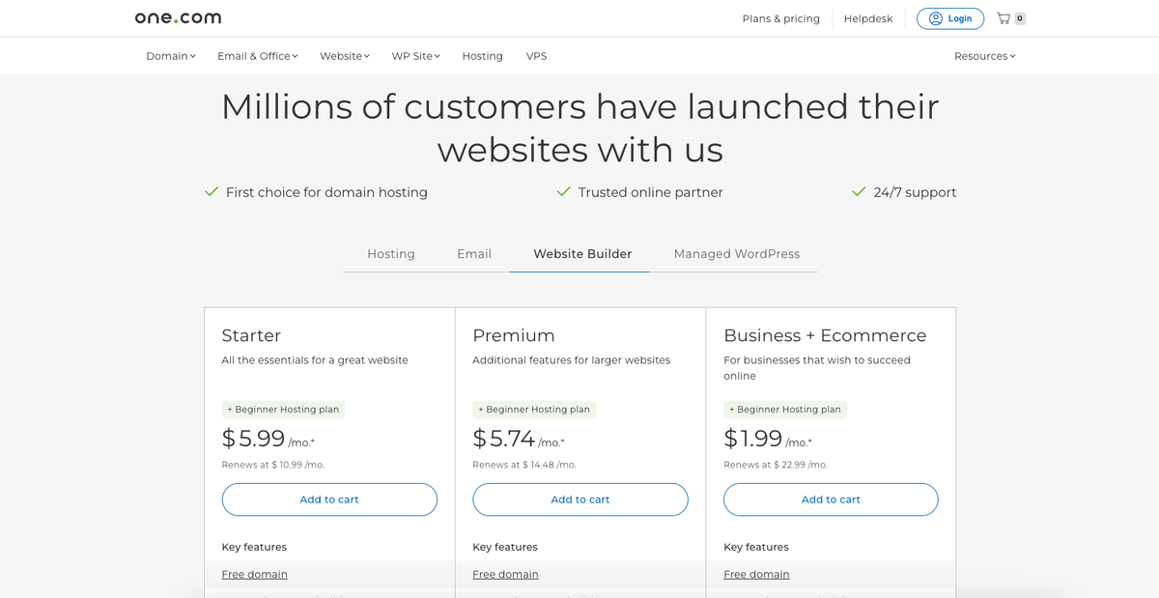Expand the Resources dropdown
This screenshot has width=1159, height=598.
tap(985, 56)
